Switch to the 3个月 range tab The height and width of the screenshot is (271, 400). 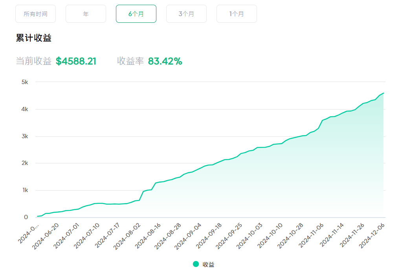point(186,14)
